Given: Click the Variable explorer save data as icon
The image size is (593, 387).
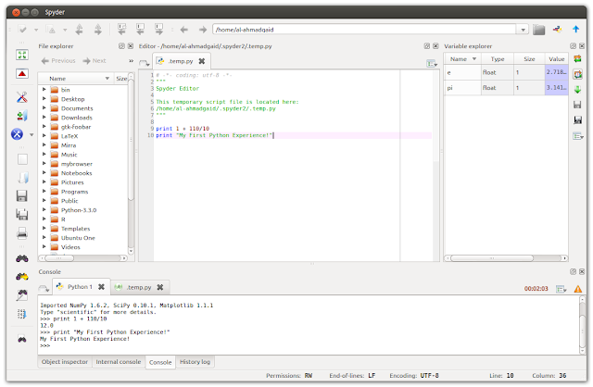Looking at the screenshot, I should coord(577,120).
